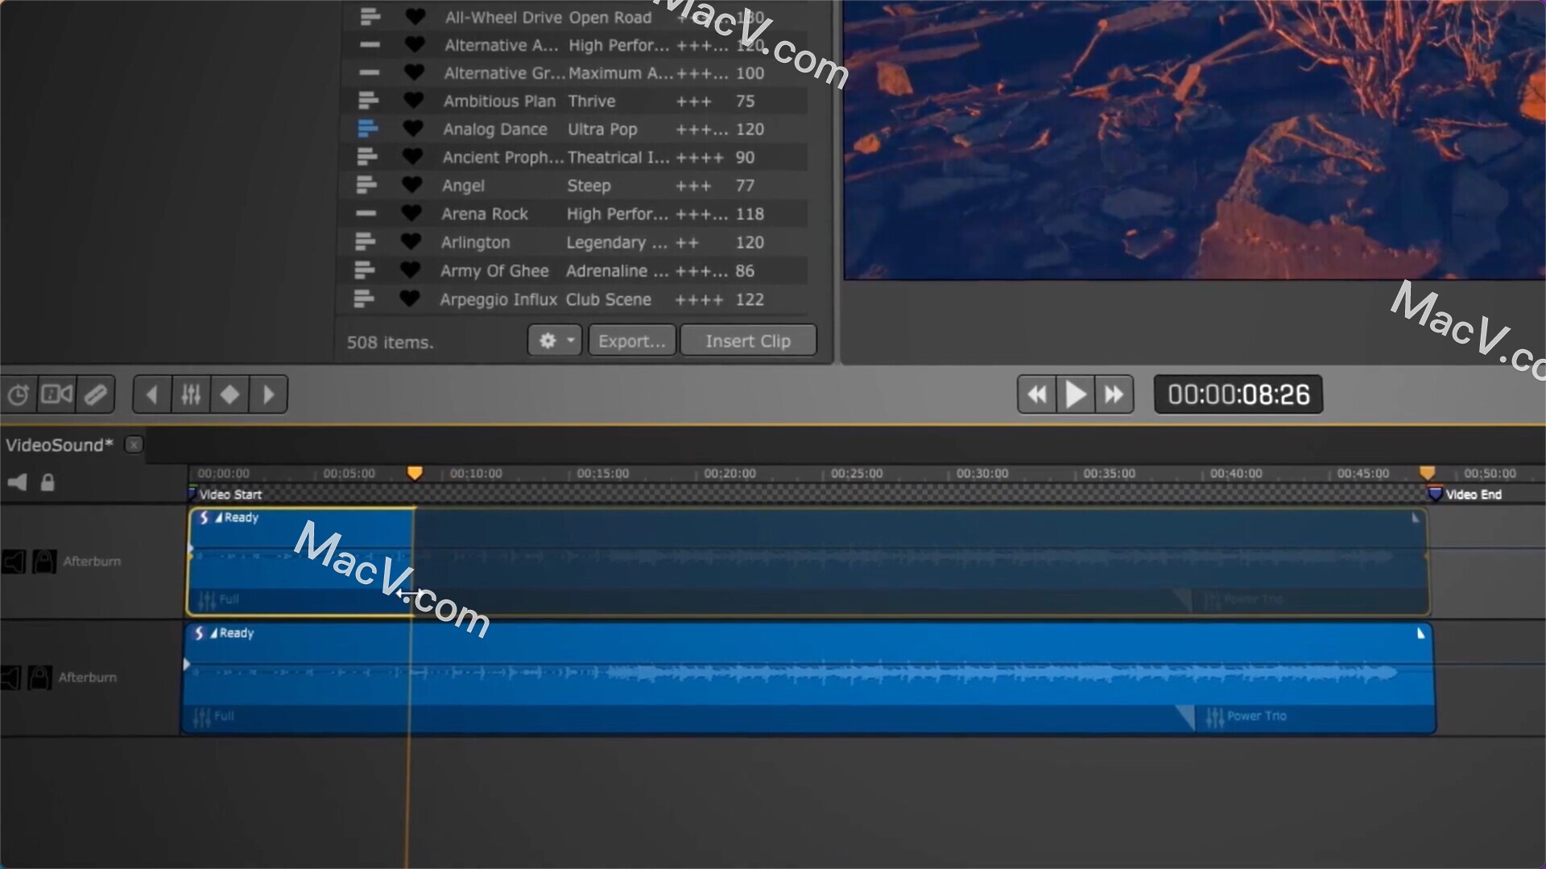The image size is (1546, 869).
Task: Select the All-Wheel Drive song
Action: pos(573,17)
